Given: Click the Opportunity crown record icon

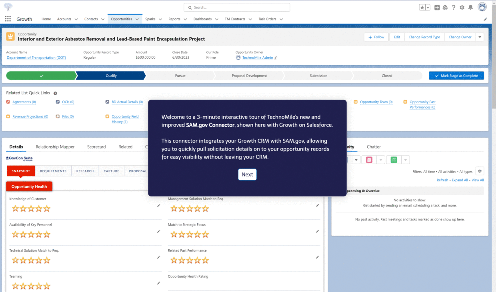Looking at the screenshot, I should pyautogui.click(x=10, y=37).
